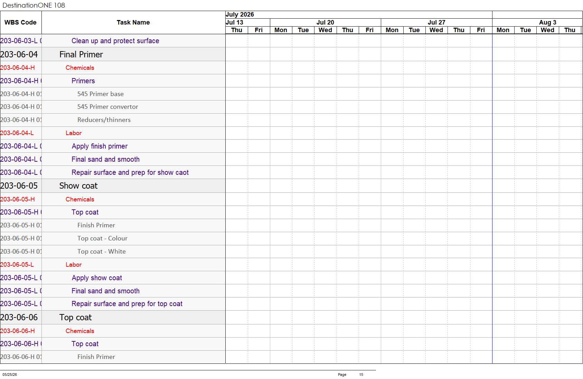Select 'Chemicals' under Top coat 203-06-06
The image size is (583, 379).
pyautogui.click(x=80, y=331)
